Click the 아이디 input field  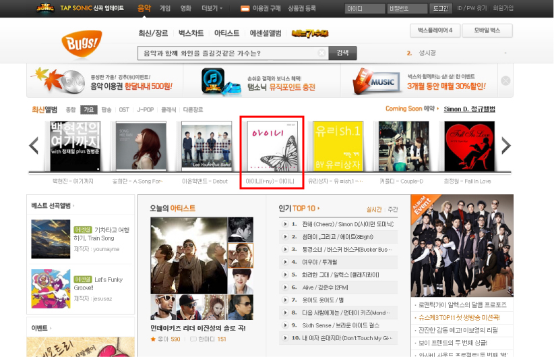365,9
